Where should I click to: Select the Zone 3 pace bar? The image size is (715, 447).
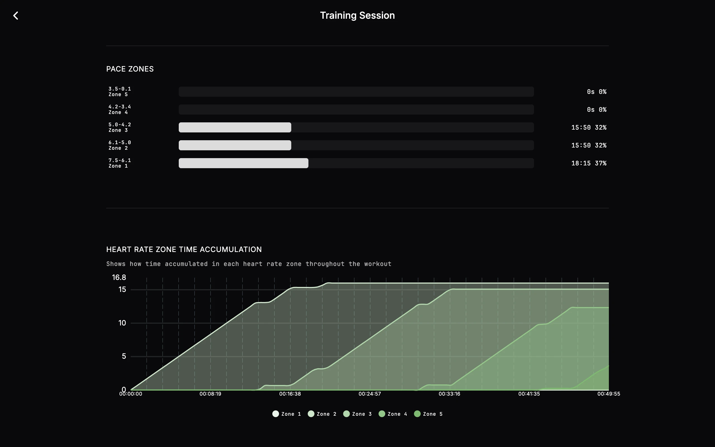pos(356,127)
